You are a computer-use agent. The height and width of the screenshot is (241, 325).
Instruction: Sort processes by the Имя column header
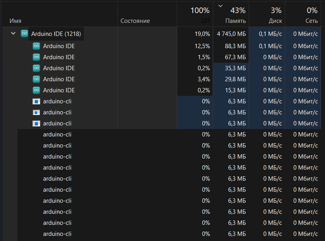coord(16,21)
